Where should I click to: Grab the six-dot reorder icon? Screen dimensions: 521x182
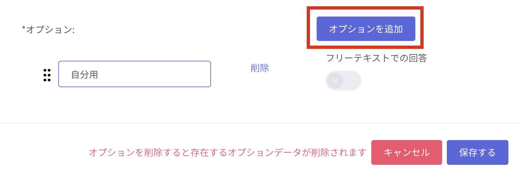47,75
